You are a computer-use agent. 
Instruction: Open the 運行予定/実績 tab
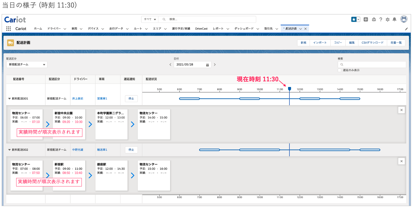click(181, 29)
